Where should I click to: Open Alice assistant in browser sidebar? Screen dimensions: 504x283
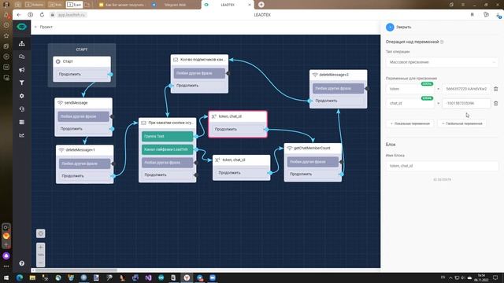click(6, 255)
